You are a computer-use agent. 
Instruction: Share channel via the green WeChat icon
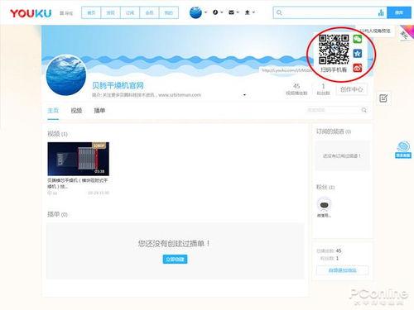coord(358,39)
